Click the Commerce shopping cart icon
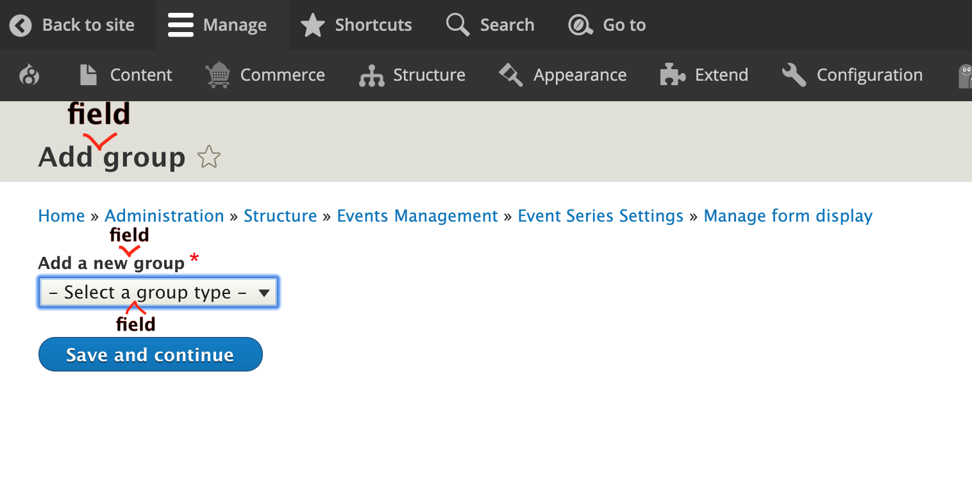972x483 pixels. [218, 75]
